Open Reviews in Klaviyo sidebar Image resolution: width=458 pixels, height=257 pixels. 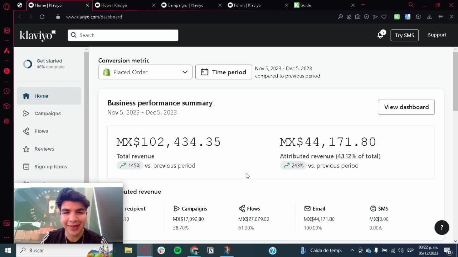click(x=49, y=149)
